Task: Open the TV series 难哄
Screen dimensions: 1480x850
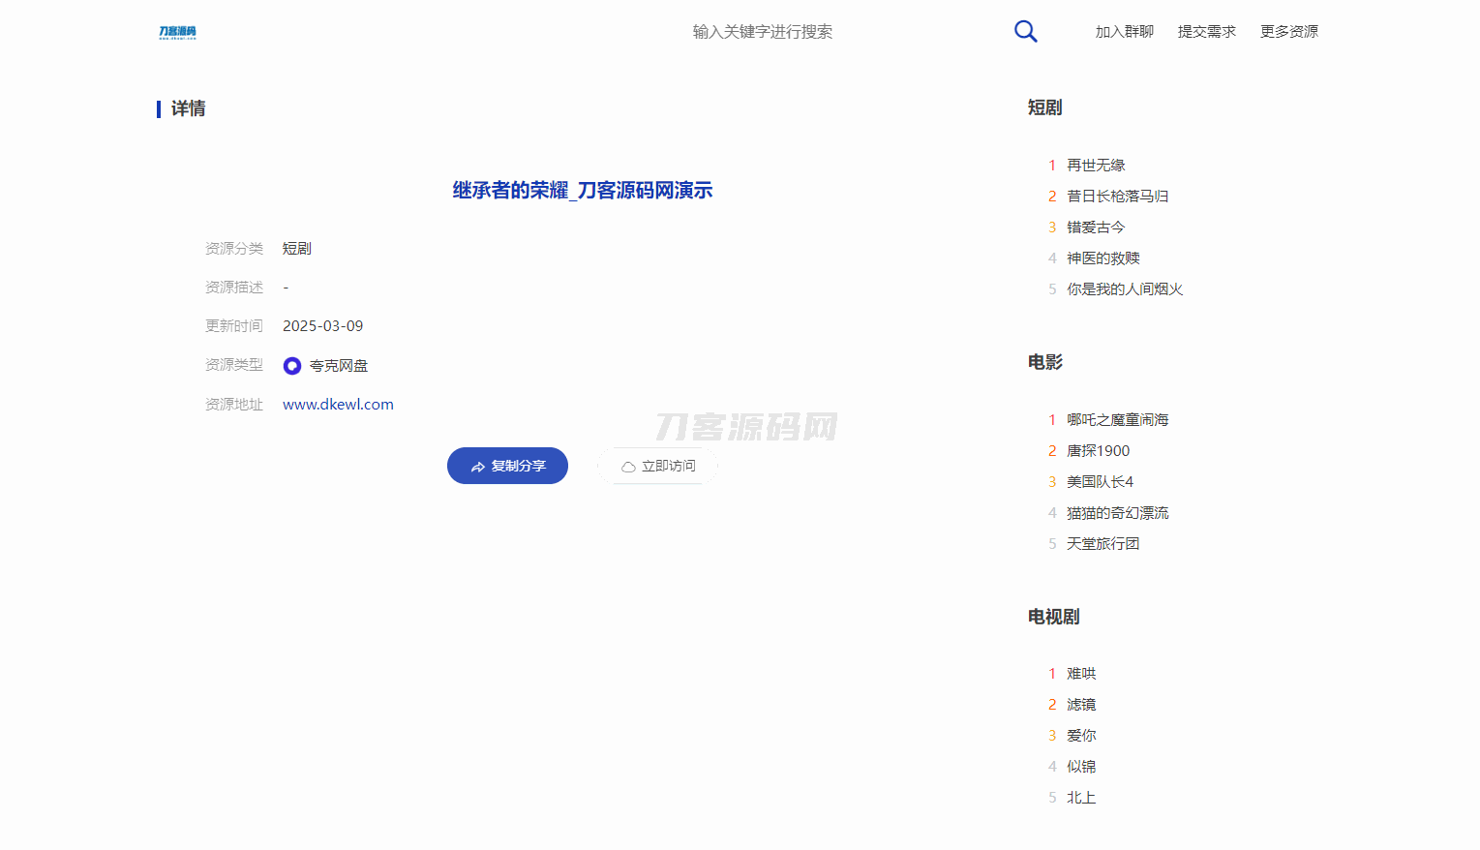Action: click(x=1081, y=674)
